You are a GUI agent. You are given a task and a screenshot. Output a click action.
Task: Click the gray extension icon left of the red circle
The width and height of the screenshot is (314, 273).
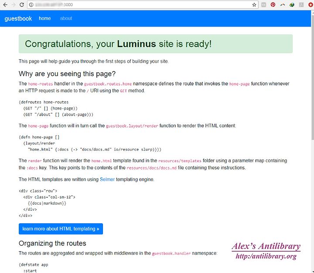pos(301,5)
